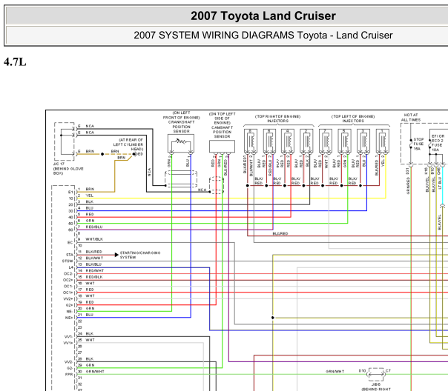The image size is (448, 391).
Task: Click the '(TOP RIGHT OF ENGINE) INJECTORS' label
Action: pos(277,118)
